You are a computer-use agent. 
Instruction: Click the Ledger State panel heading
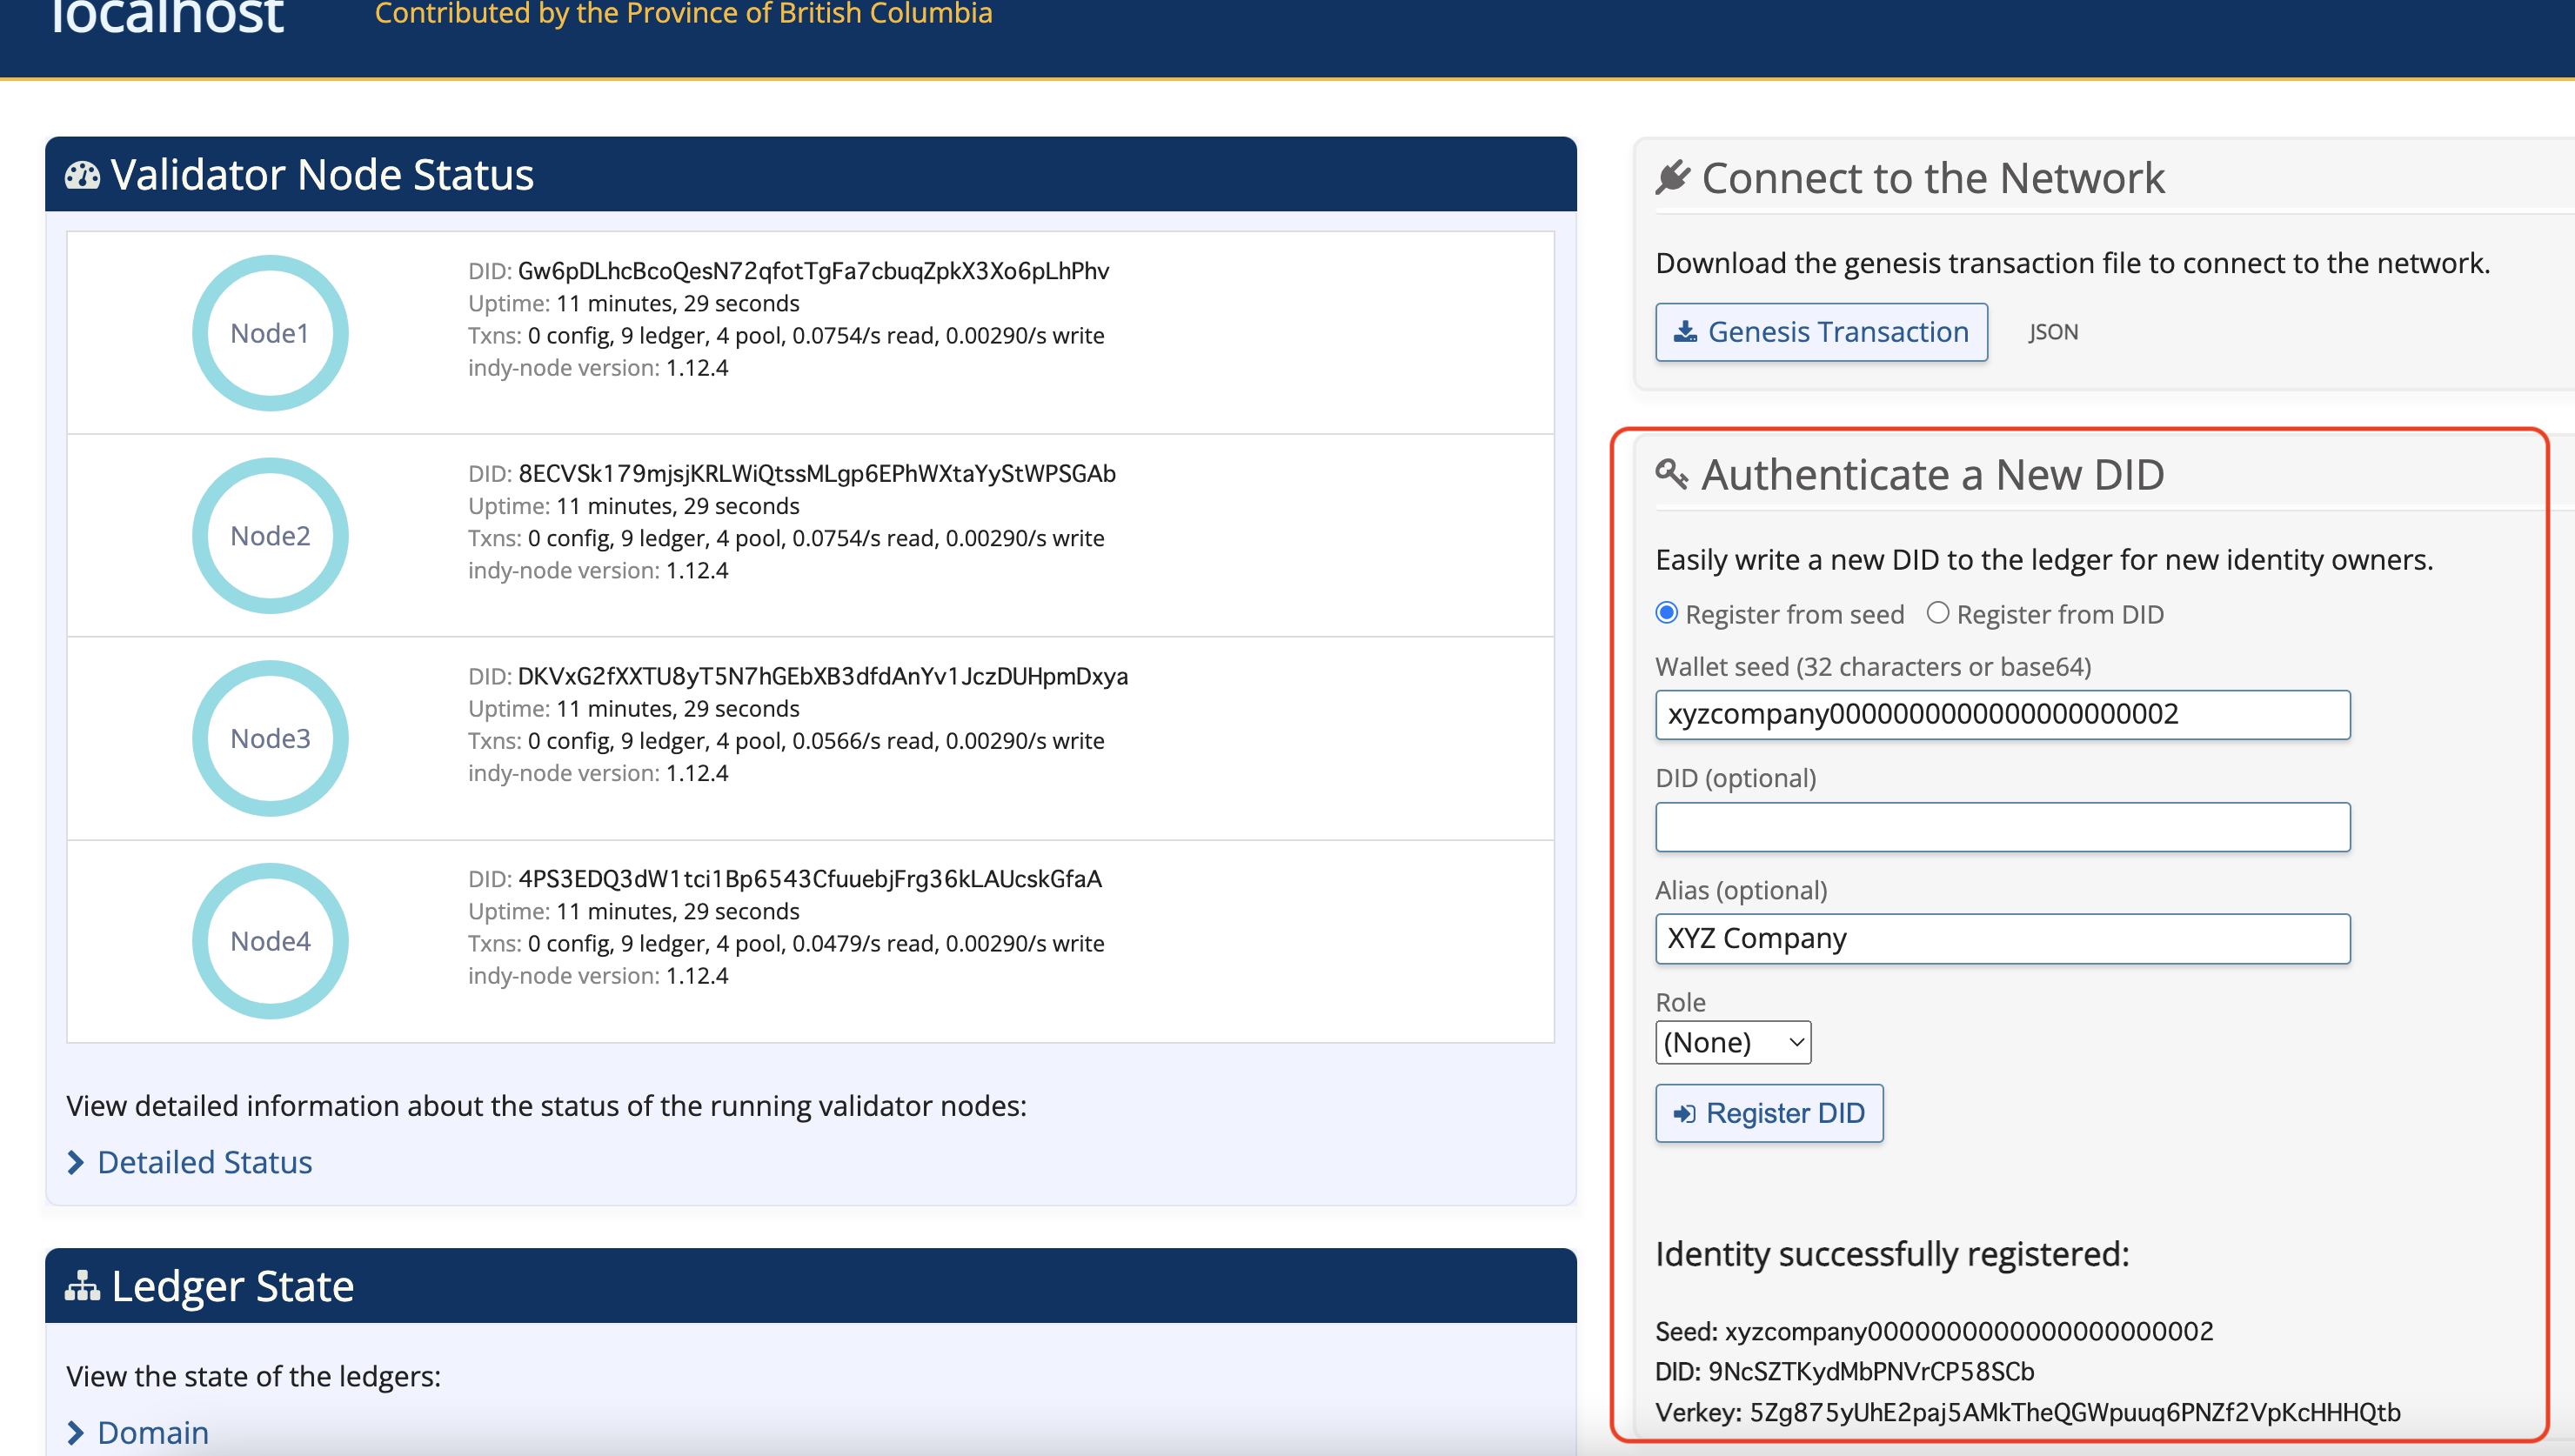[233, 1286]
